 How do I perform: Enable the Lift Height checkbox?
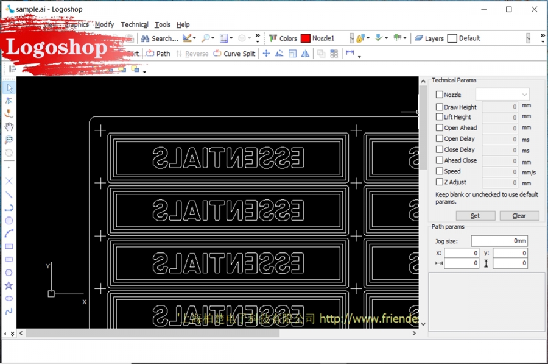coord(439,116)
